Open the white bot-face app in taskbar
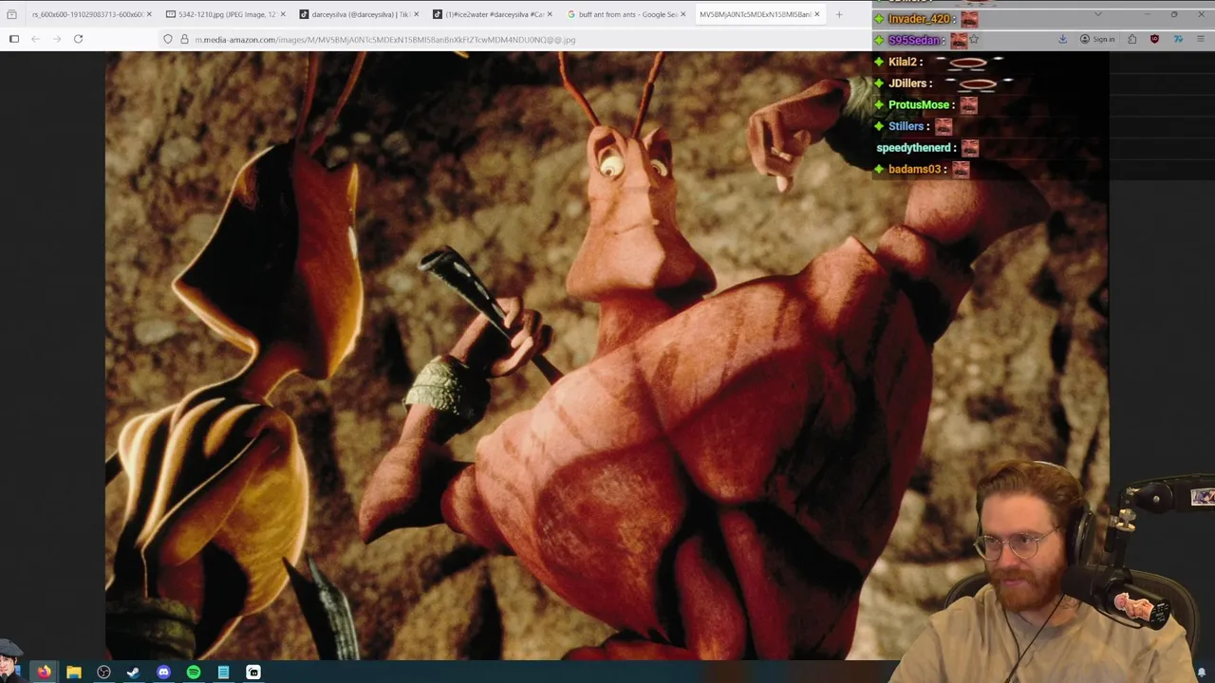 253,672
